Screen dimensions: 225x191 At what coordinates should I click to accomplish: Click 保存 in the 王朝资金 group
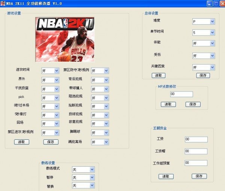199,176
